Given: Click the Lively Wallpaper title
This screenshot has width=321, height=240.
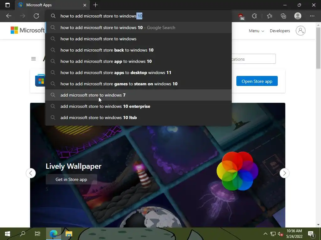Looking at the screenshot, I should [x=73, y=166].
